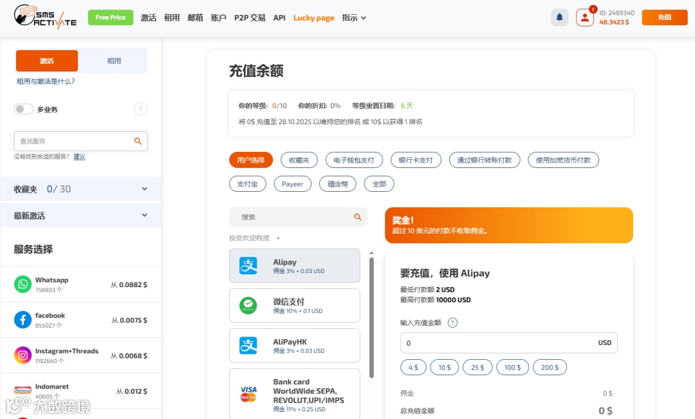Click the 最高付款额 10000 USD text

(435, 300)
